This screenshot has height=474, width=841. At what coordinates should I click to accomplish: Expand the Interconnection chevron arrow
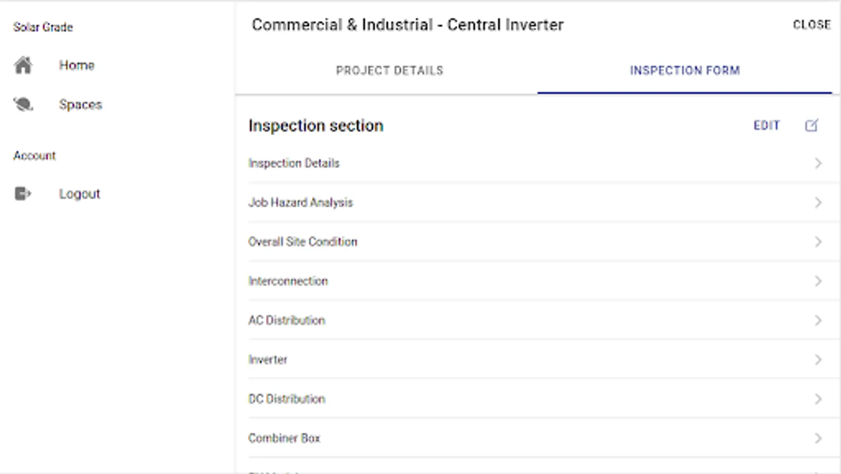pyautogui.click(x=818, y=281)
